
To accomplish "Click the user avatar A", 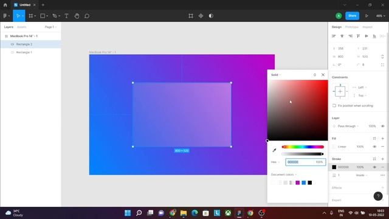I will point(339,16).
